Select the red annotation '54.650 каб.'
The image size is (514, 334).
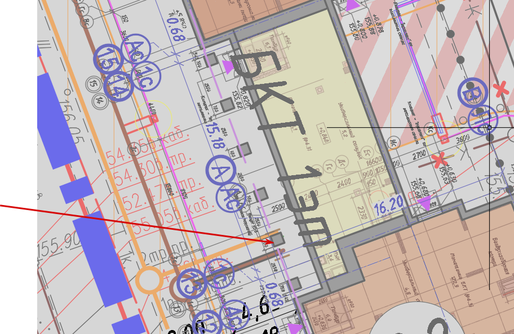147,146
